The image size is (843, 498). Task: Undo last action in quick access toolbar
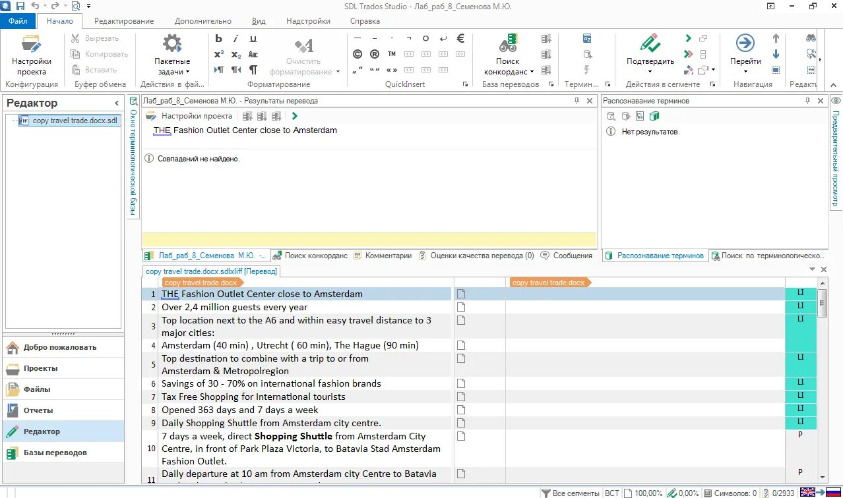click(34, 6)
